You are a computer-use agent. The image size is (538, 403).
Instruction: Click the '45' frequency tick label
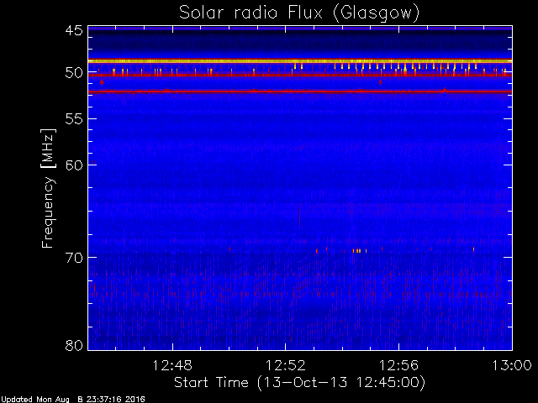74,31
